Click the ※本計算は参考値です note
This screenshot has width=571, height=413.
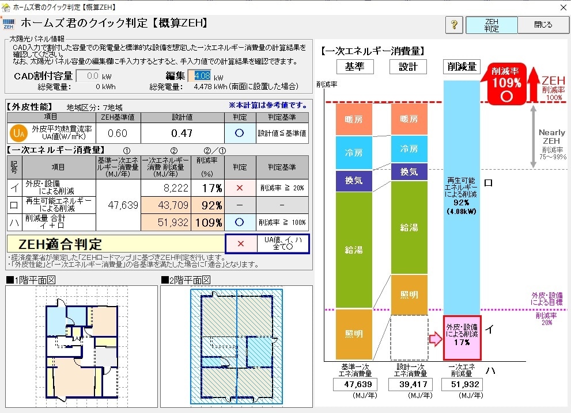point(268,105)
